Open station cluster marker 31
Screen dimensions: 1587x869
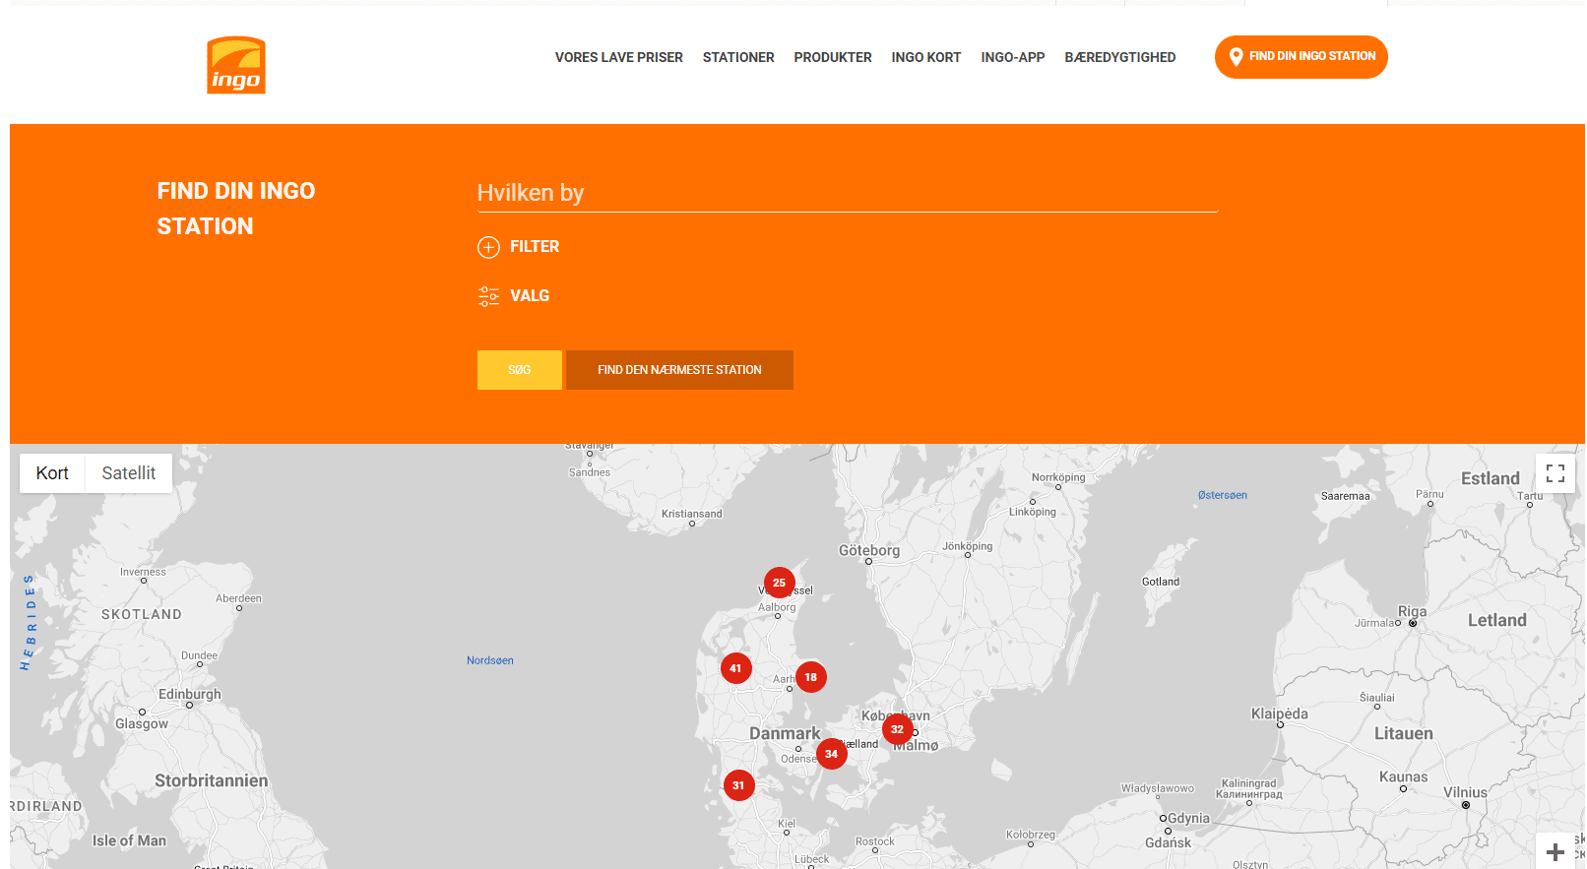click(739, 785)
